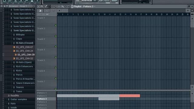Select sample SS_UFS_CHH-52
This screenshot has width=194, height=109.
pos(24,58)
